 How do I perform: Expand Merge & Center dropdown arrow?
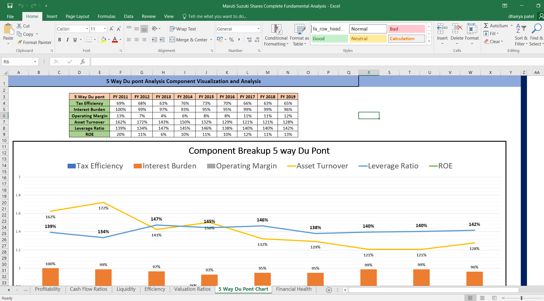tap(211, 40)
